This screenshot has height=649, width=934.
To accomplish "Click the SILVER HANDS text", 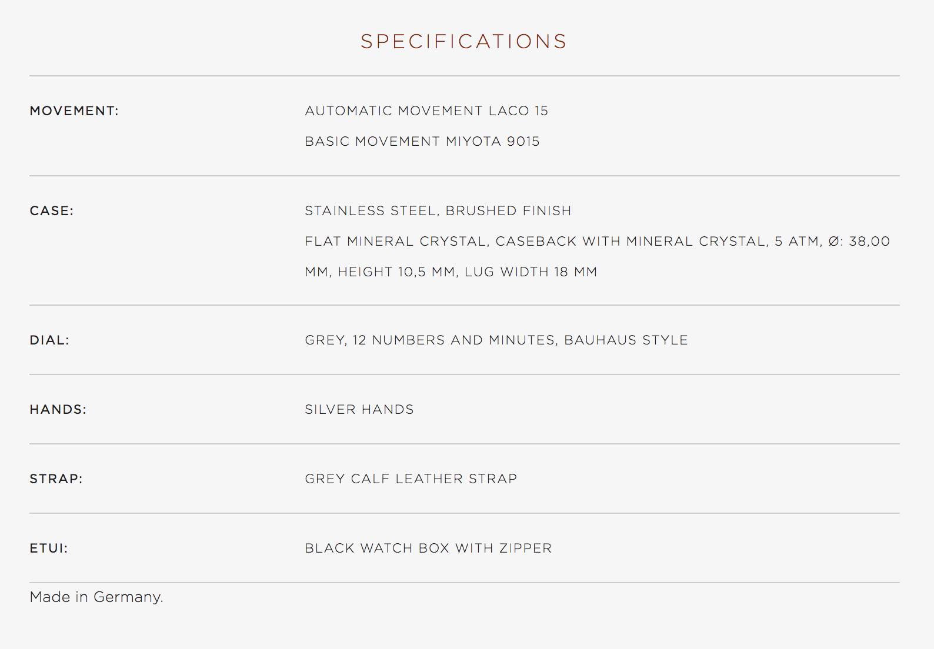I will (359, 409).
